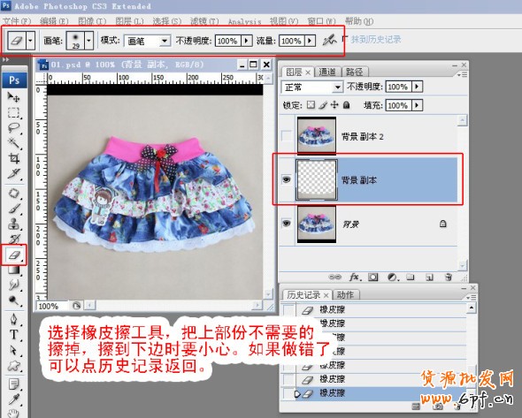Select the Type tool

tap(14, 334)
